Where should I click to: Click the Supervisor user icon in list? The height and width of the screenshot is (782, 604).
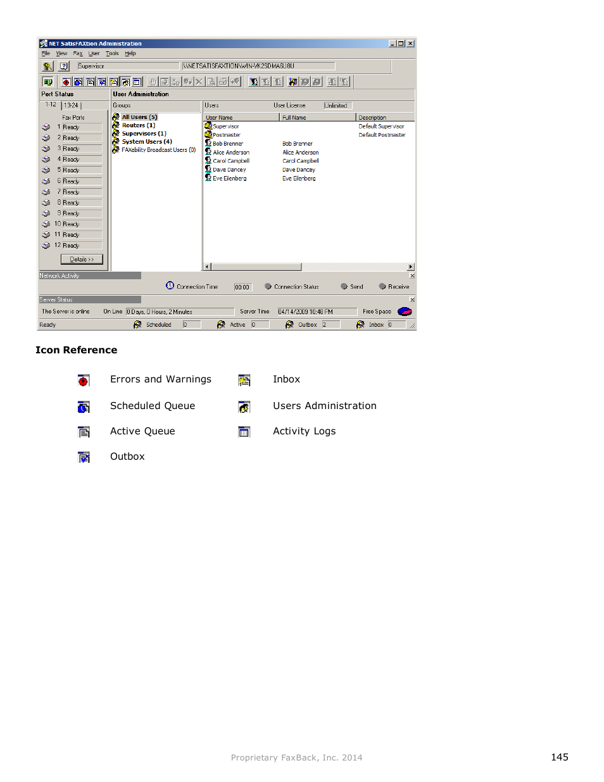pos(208,126)
